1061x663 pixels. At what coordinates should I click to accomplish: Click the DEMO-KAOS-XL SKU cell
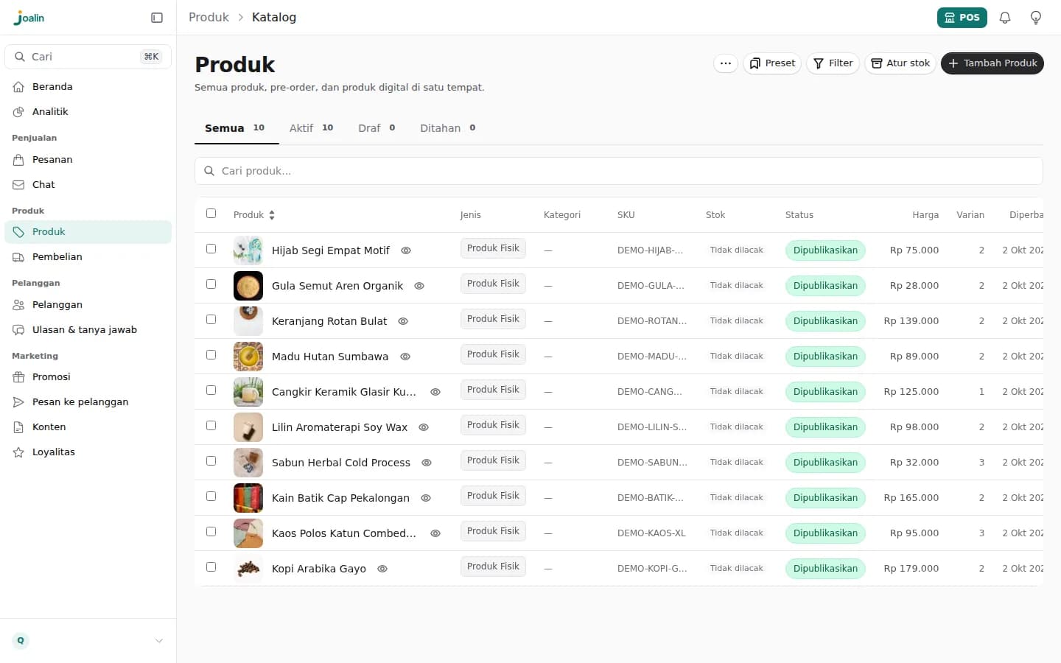(x=651, y=533)
